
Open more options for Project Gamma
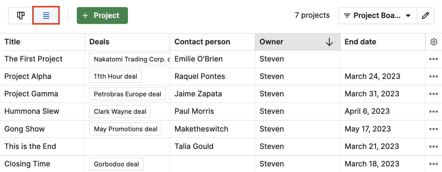[x=433, y=94]
